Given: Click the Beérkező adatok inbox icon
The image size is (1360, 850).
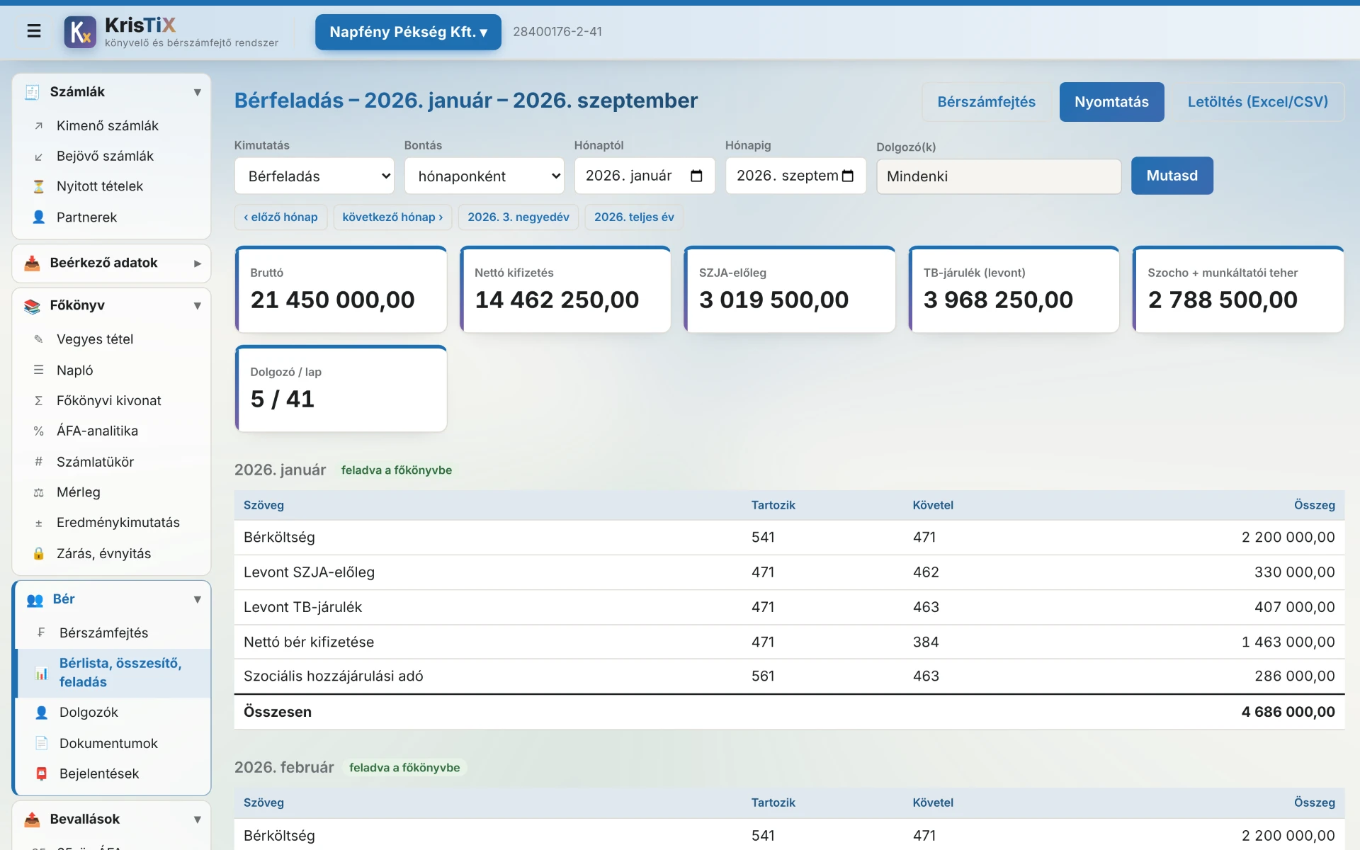Looking at the screenshot, I should click(x=32, y=263).
